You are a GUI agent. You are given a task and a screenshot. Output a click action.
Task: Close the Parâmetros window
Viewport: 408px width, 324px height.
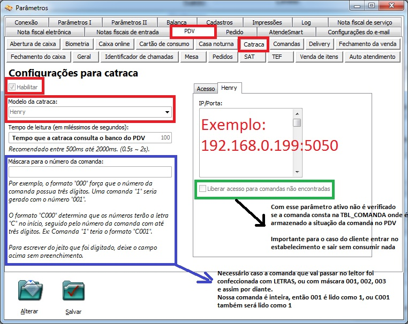392,6
